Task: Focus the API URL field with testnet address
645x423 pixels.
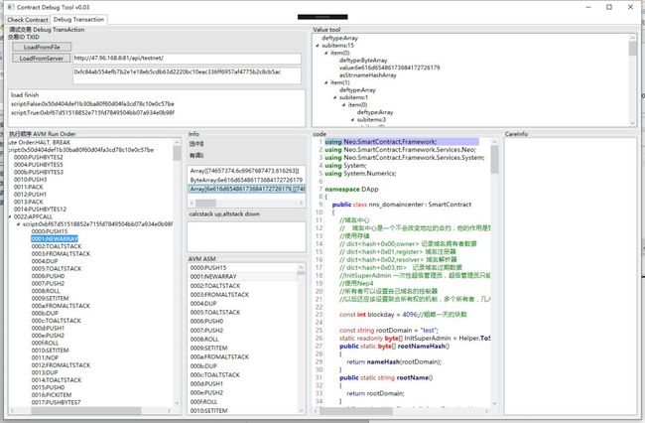Action: coord(187,58)
